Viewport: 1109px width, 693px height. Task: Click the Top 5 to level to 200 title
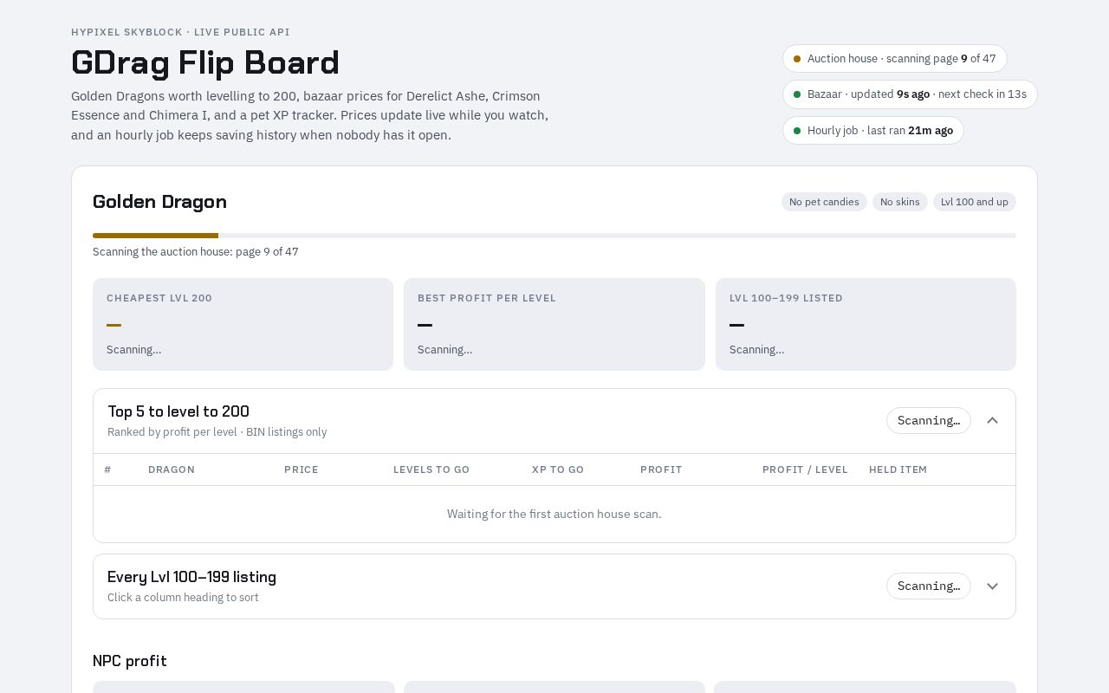[178, 411]
